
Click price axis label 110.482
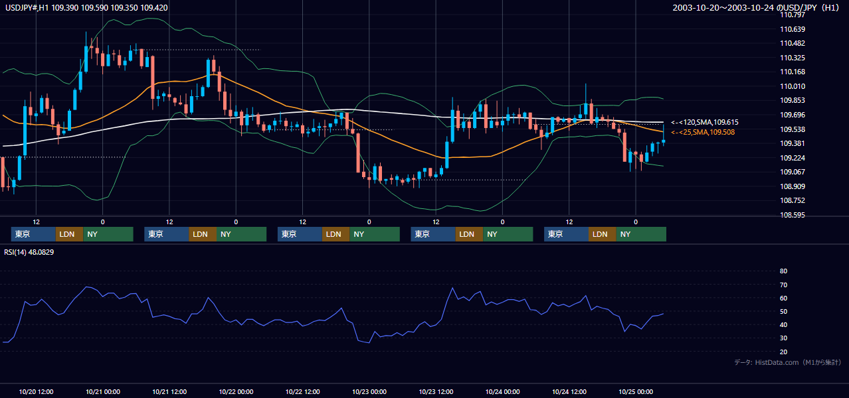pyautogui.click(x=793, y=43)
